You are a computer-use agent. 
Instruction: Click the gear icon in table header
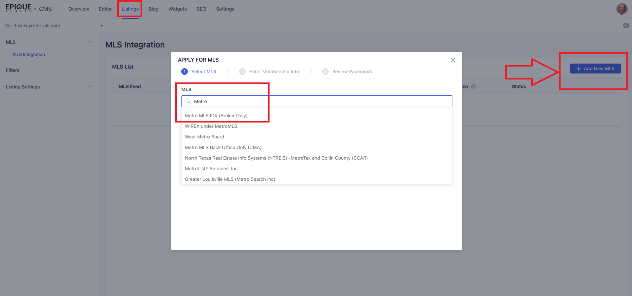[473, 86]
